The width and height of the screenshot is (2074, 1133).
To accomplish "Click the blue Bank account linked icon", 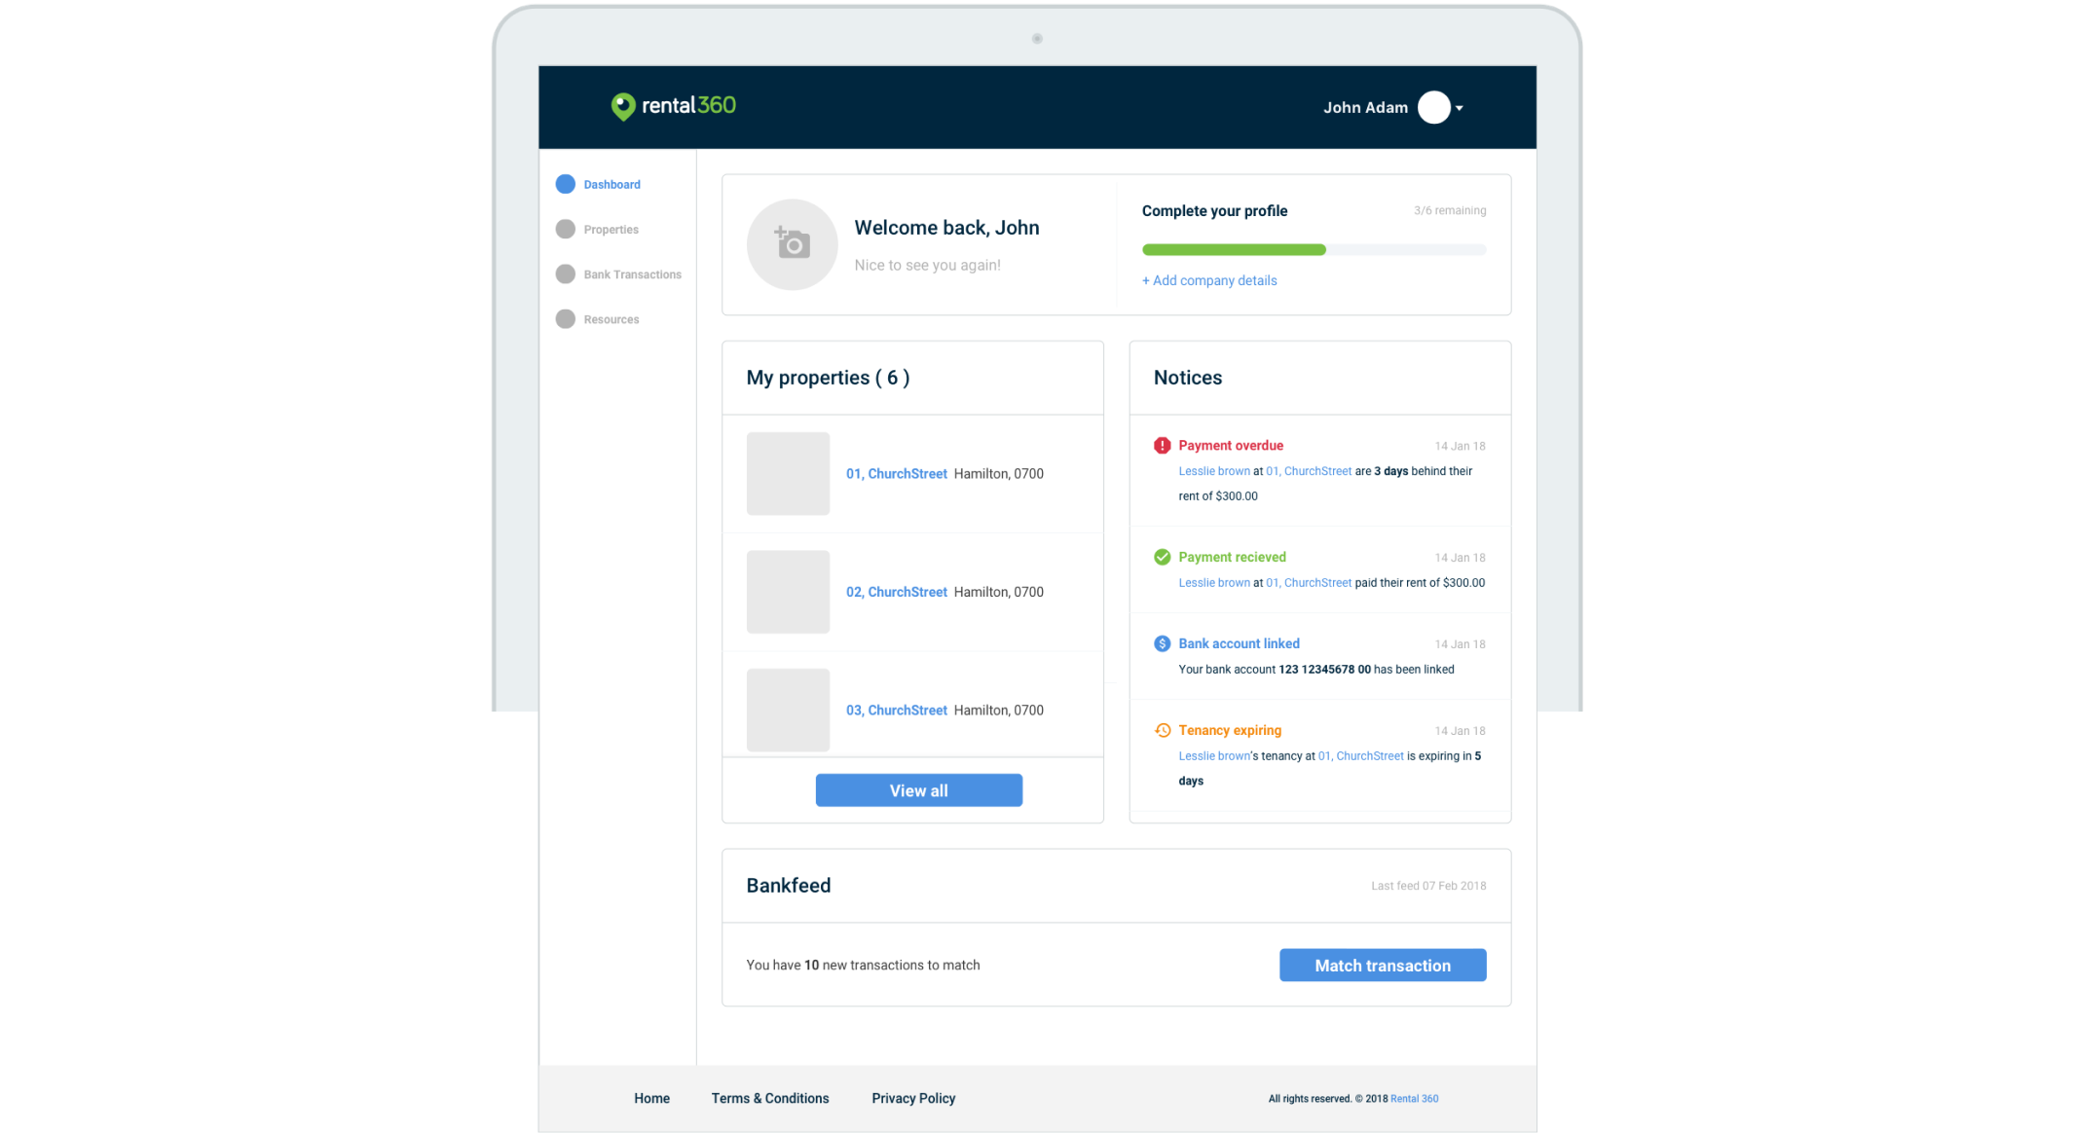I will tap(1162, 643).
